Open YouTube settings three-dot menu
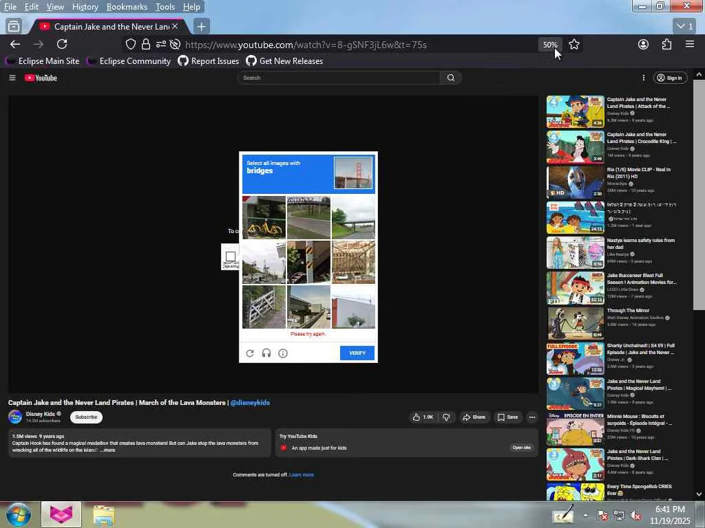Image resolution: width=705 pixels, height=528 pixels. point(644,78)
